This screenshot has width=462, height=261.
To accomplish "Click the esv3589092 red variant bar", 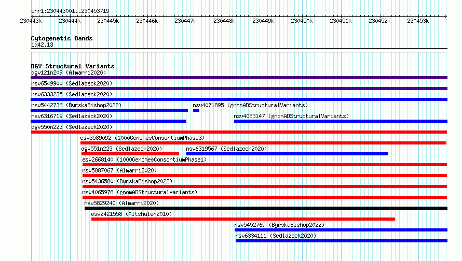I will (x=263, y=143).
